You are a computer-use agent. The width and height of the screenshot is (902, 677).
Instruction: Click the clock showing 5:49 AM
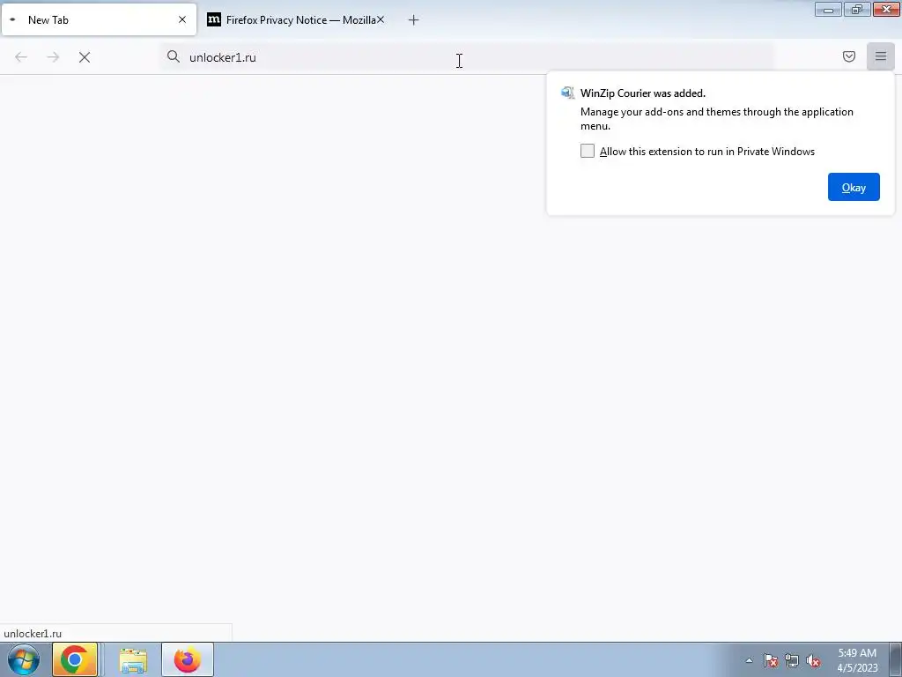[x=857, y=660]
